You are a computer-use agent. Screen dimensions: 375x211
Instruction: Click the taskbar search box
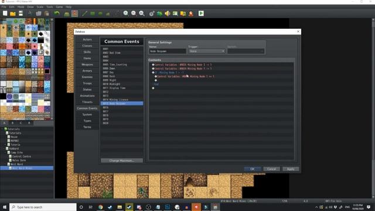pos(43,207)
